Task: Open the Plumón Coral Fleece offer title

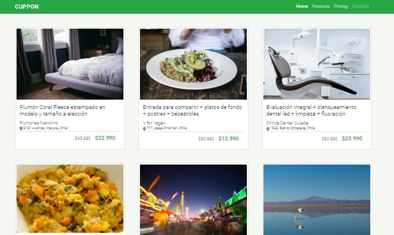Action: point(62,110)
